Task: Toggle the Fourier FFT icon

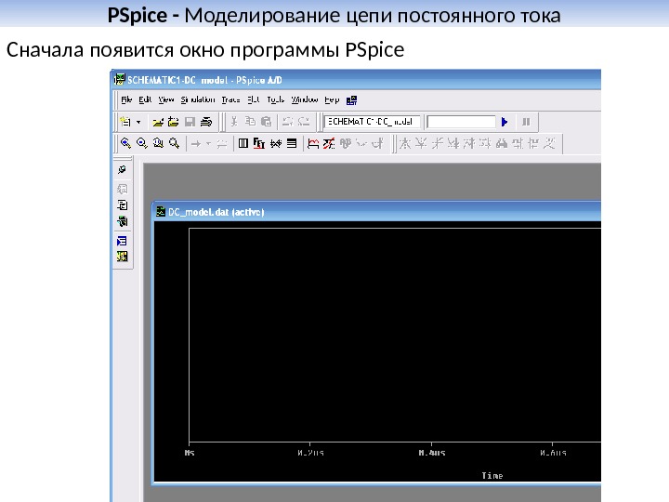Action: [259, 143]
